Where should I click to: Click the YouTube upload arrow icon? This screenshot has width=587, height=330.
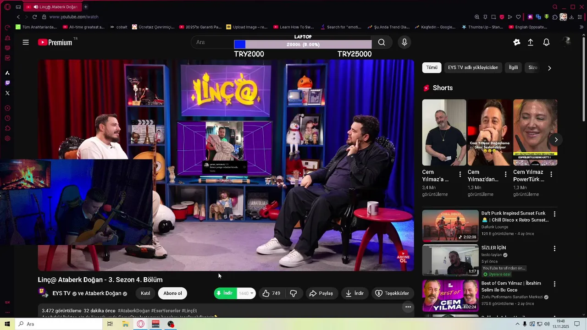click(531, 42)
